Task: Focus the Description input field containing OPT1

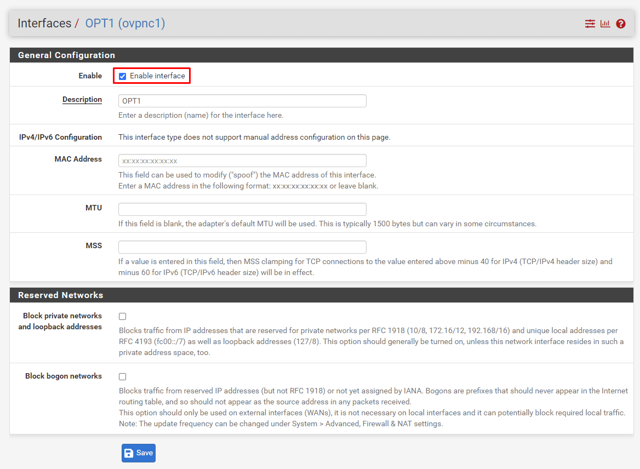Action: 242,101
